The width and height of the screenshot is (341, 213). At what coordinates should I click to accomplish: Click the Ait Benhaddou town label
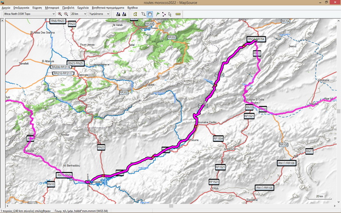click(71, 166)
